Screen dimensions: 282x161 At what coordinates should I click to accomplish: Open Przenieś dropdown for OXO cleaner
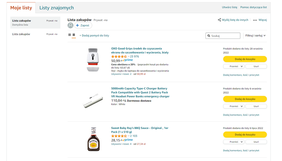pos(233,66)
